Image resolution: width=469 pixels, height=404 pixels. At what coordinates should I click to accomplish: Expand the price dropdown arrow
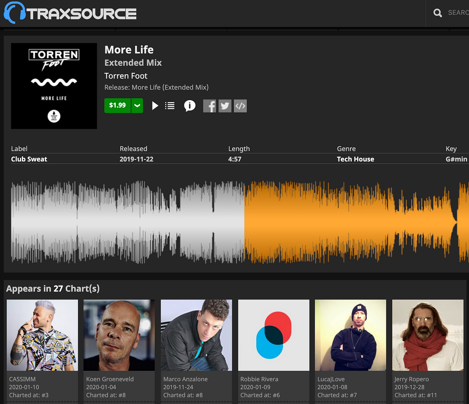(x=137, y=106)
